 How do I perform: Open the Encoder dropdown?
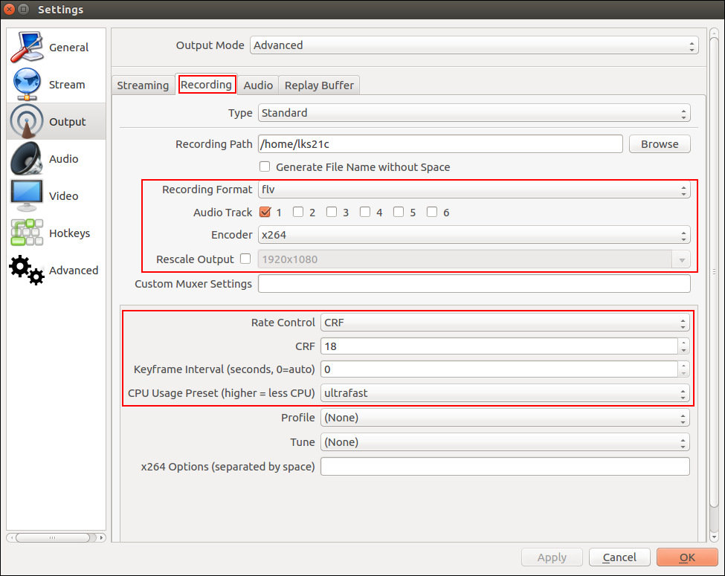[474, 235]
